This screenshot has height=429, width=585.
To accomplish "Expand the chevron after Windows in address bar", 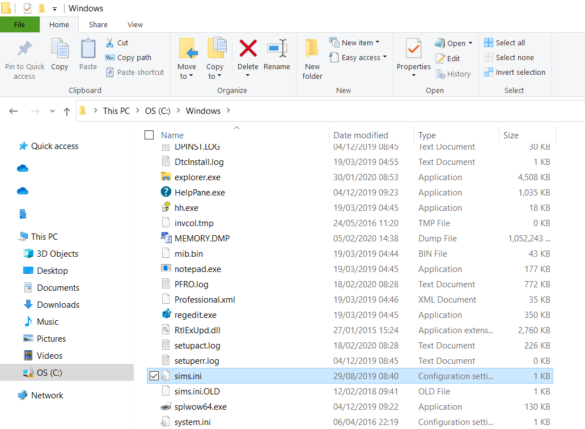I will pos(228,111).
